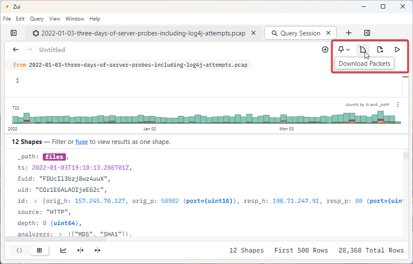Open the histogram three-dot options menu
The height and width of the screenshot is (264, 413).
click(x=398, y=105)
